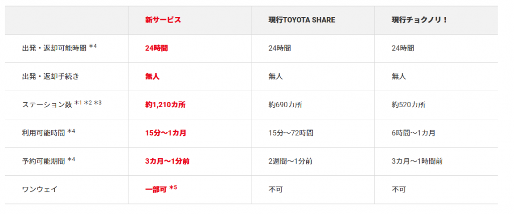514x214 pixels.
Task: Click the 出発・返却可能時間 row label
Action: (54, 48)
